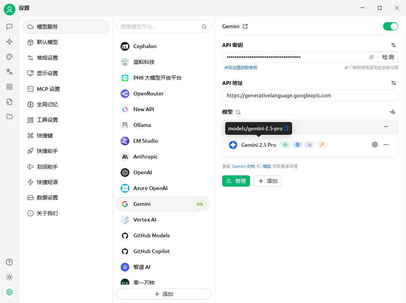Click the reasoning tag on Gemini 2.5 Pro
This screenshot has height=303, width=406.
[x=310, y=145]
